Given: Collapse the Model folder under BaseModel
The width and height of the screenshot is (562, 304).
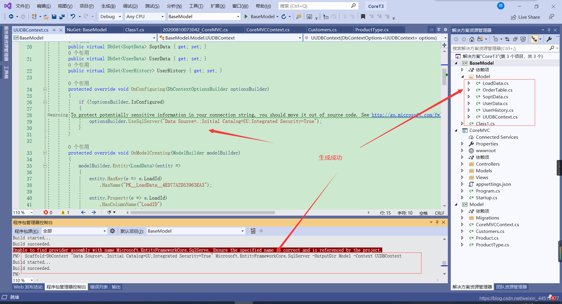Looking at the screenshot, I should pos(462,77).
